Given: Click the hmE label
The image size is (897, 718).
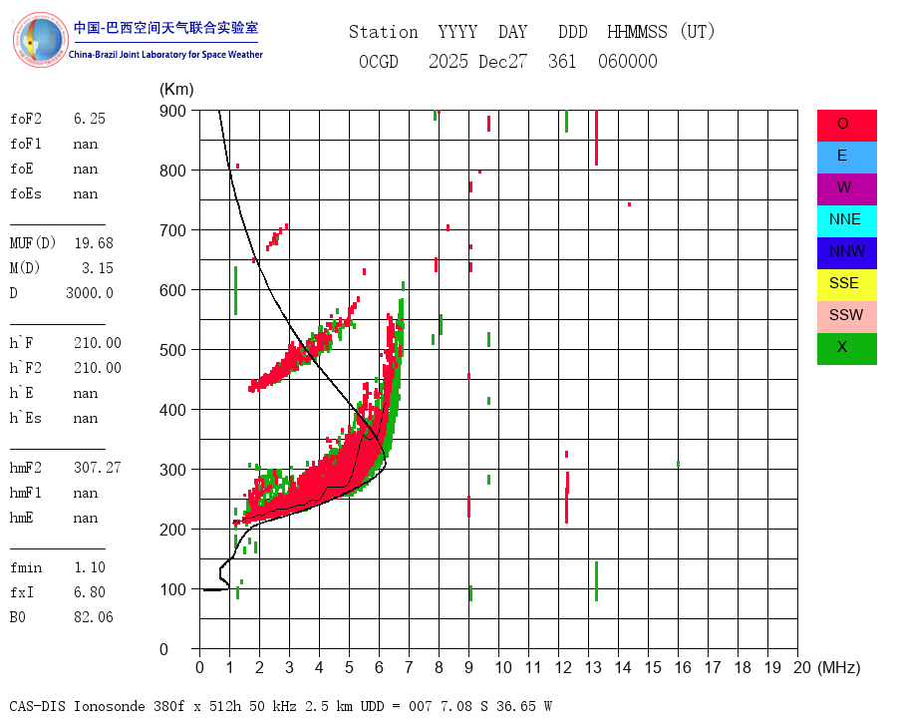Looking at the screenshot, I should [22, 518].
